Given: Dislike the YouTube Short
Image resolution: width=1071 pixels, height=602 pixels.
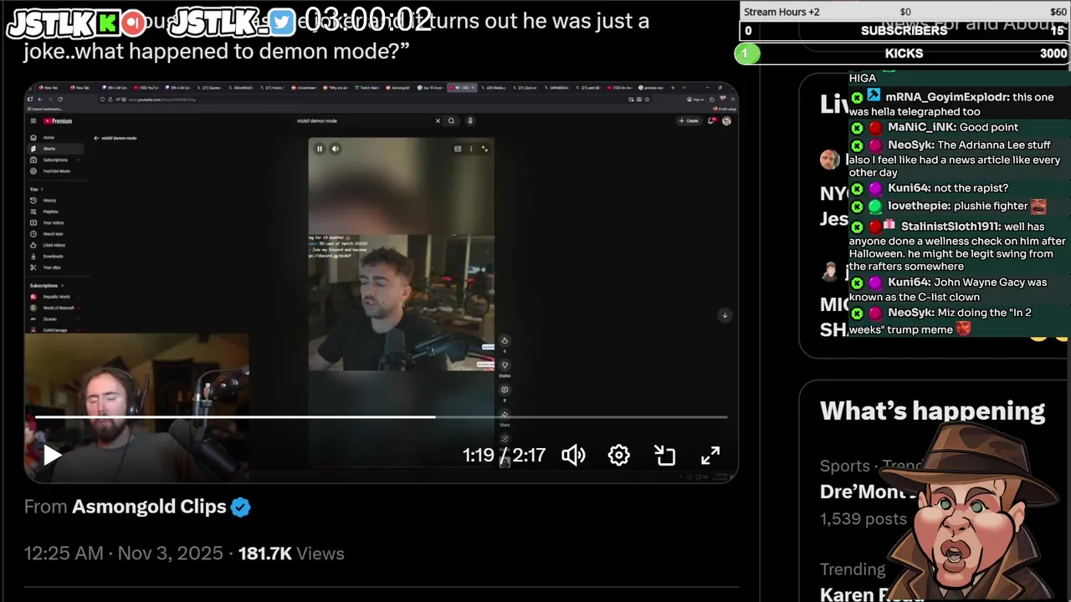Looking at the screenshot, I should tap(505, 365).
